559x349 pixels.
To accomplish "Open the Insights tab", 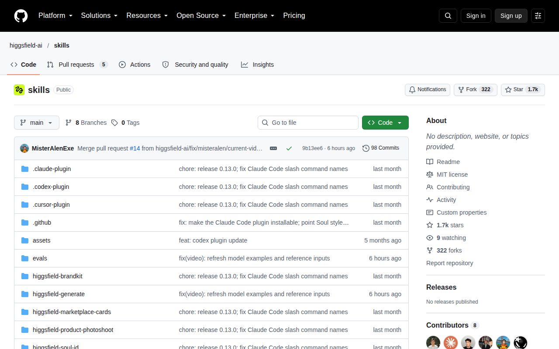I will pos(257,65).
